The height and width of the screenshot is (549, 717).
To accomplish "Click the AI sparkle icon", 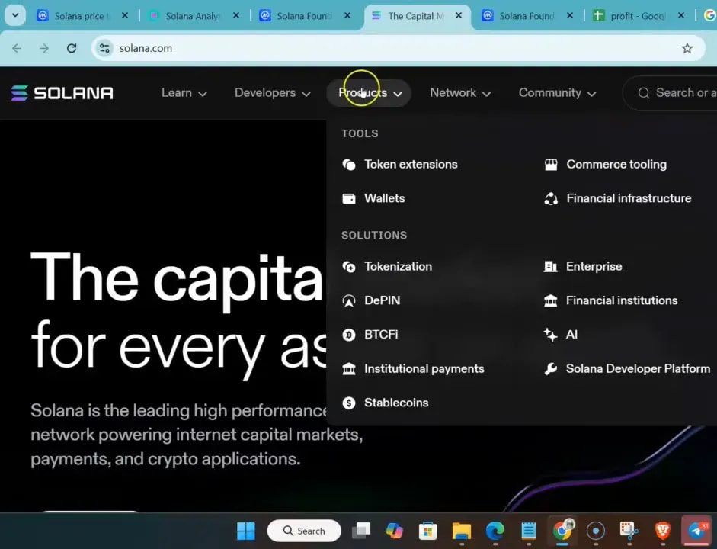I will point(550,335).
